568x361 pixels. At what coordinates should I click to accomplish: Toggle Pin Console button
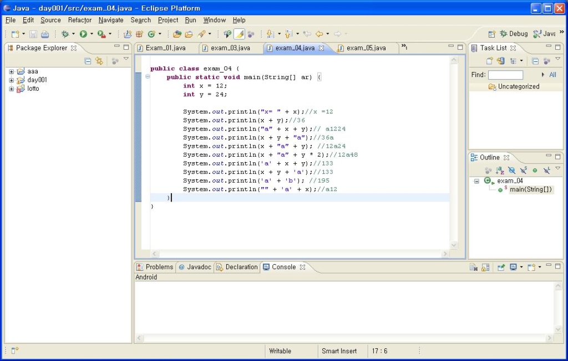[501, 267]
